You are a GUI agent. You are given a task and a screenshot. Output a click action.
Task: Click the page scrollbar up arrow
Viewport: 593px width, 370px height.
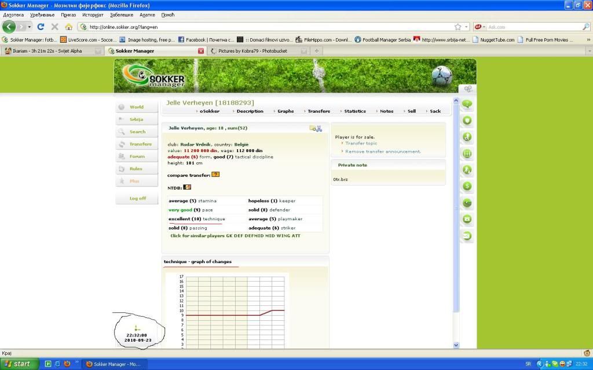tap(456, 101)
